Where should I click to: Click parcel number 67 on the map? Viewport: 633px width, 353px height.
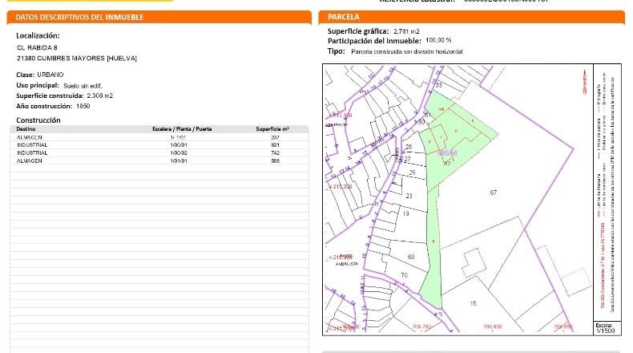494,193
